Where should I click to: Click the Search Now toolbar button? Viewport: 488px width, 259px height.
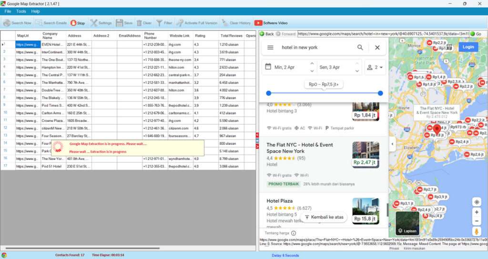coord(18,23)
